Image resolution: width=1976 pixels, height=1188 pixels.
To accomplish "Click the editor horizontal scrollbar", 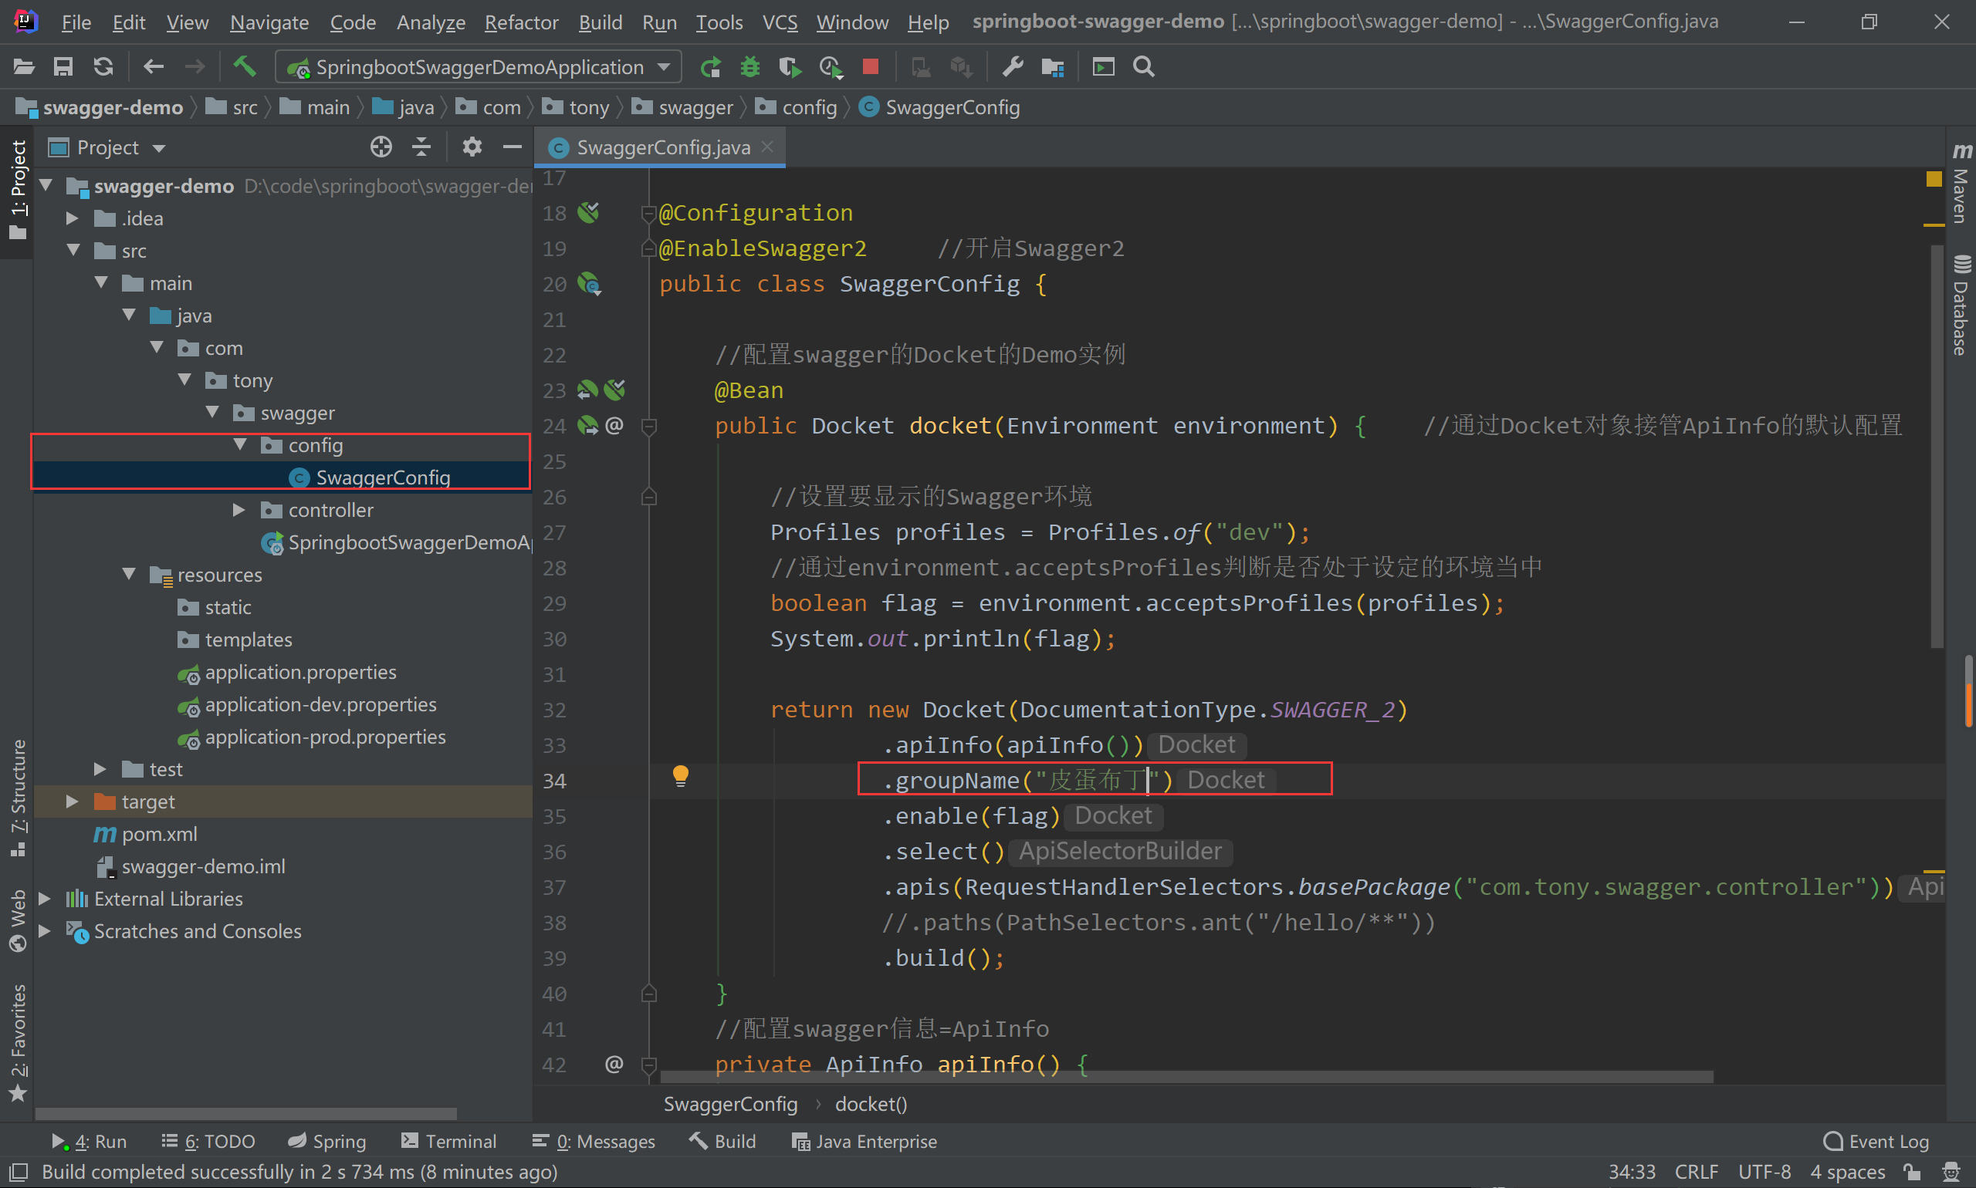I will pyautogui.click(x=1187, y=1077).
